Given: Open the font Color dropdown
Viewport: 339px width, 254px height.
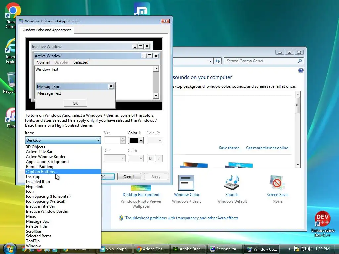Looking at the screenshot, I should coord(136,158).
